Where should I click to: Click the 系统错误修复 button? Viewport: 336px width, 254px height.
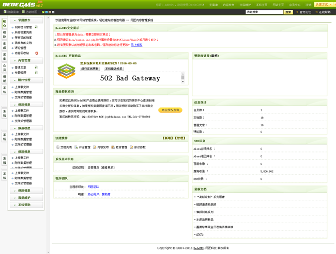[114, 69]
